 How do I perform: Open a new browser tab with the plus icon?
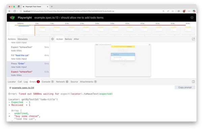point(52,6)
